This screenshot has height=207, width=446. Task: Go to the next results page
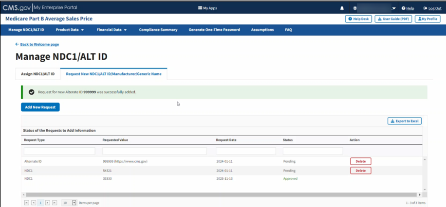point(48,203)
